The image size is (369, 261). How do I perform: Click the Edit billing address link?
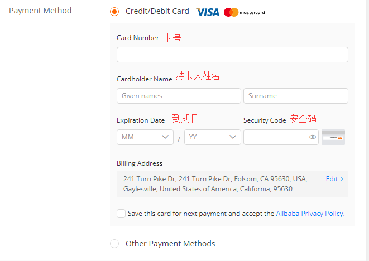point(332,179)
